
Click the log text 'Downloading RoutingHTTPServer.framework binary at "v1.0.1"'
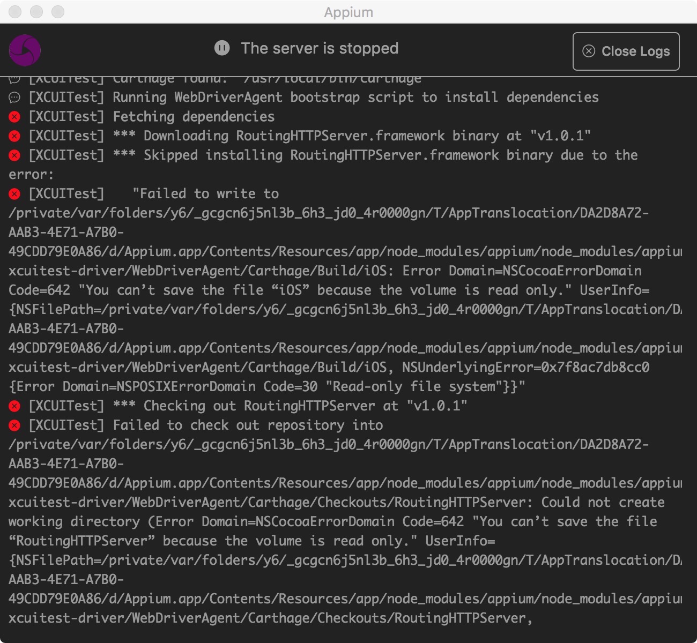tap(367, 136)
